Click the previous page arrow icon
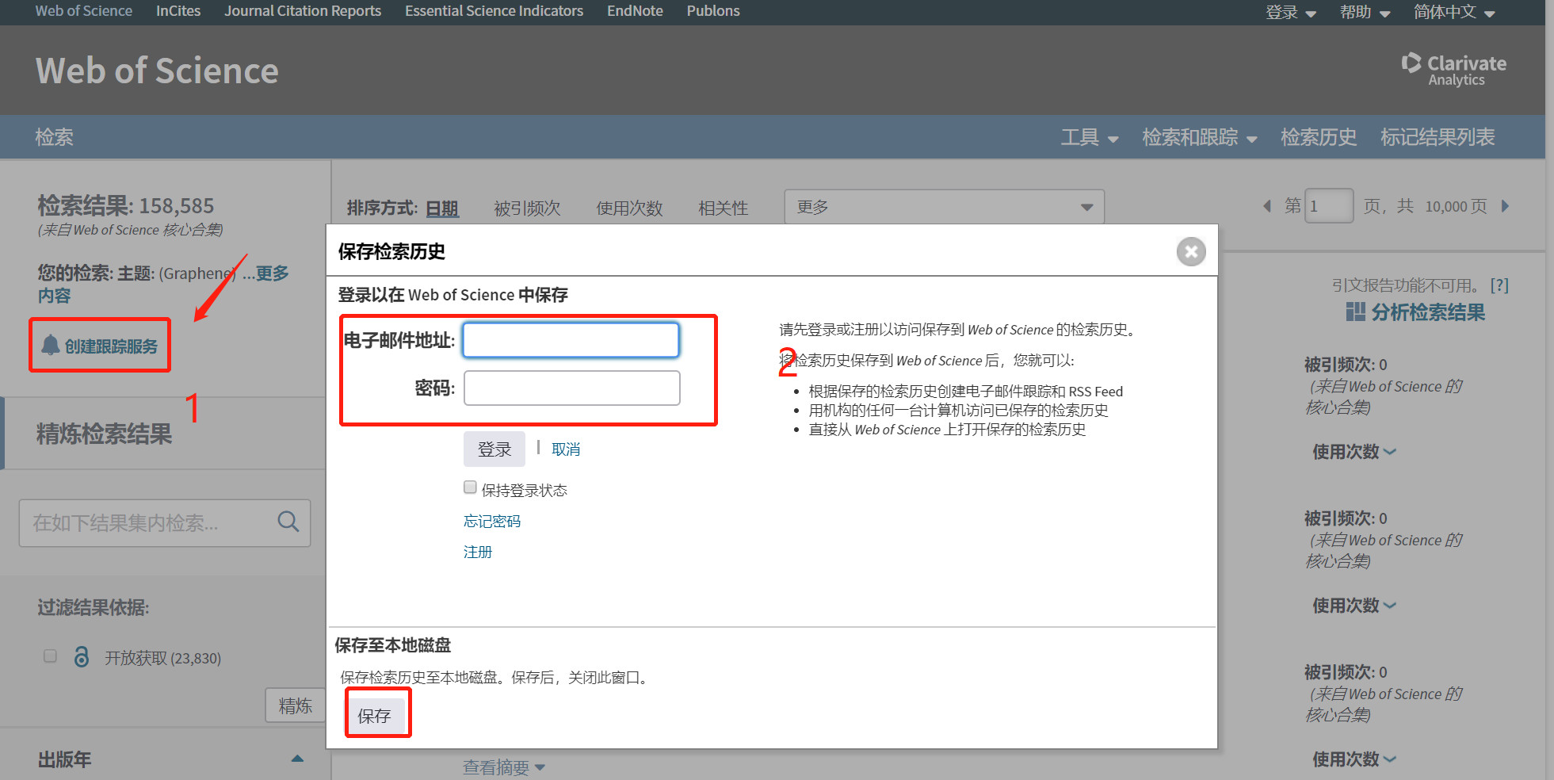This screenshot has width=1554, height=780. (x=1267, y=206)
